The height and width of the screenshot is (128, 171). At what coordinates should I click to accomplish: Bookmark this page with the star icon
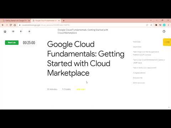[x=151, y=25]
